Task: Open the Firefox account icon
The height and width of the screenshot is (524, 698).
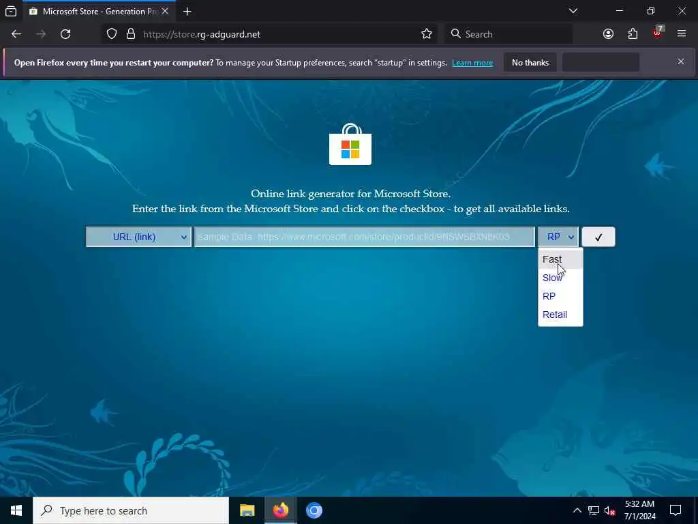Action: point(608,34)
